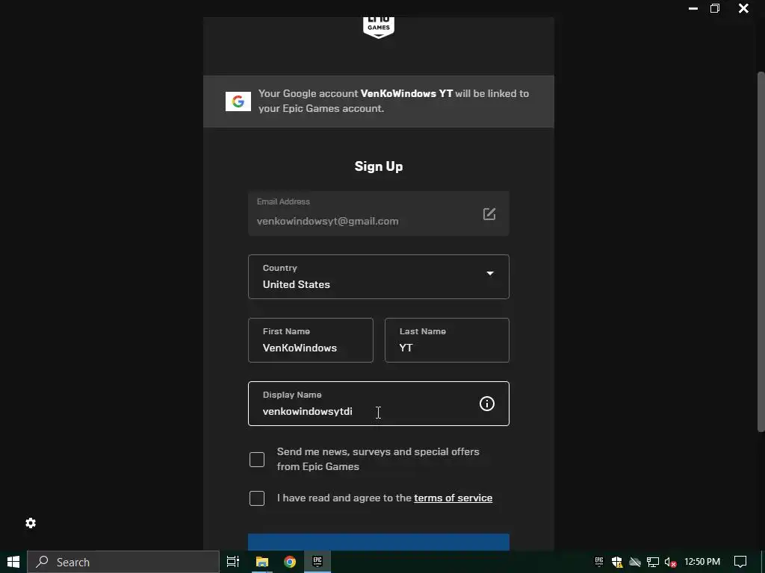Click the 12:50 PM taskbar clock
Screen dimensions: 765x573
click(702, 562)
